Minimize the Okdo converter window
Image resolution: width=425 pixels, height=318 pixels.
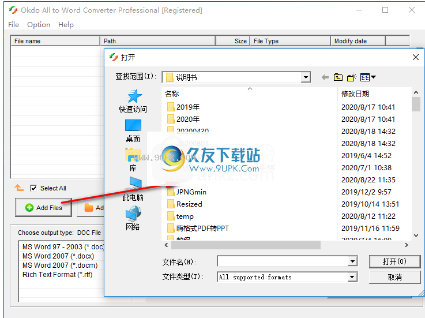[359, 10]
